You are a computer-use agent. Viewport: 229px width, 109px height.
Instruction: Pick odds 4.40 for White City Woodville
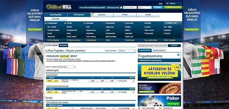112,81
